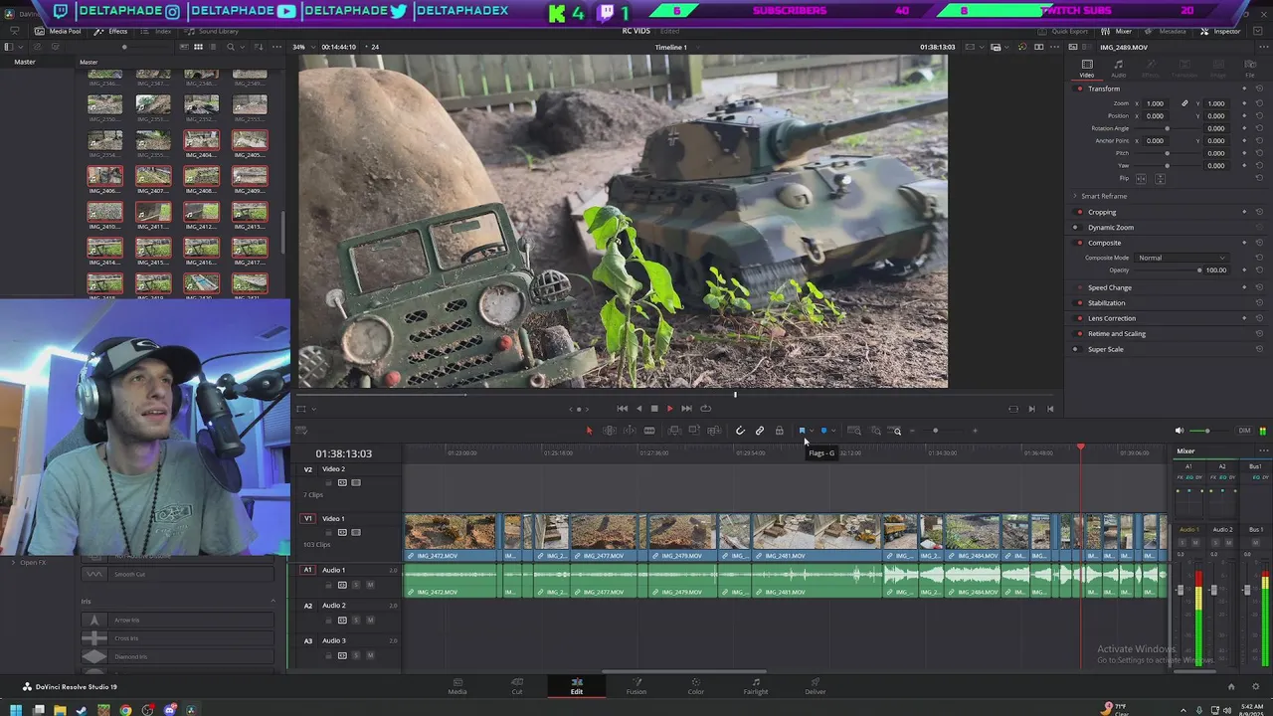
Task: Open the Flags color dropdown arrow
Action: pyautogui.click(x=811, y=431)
